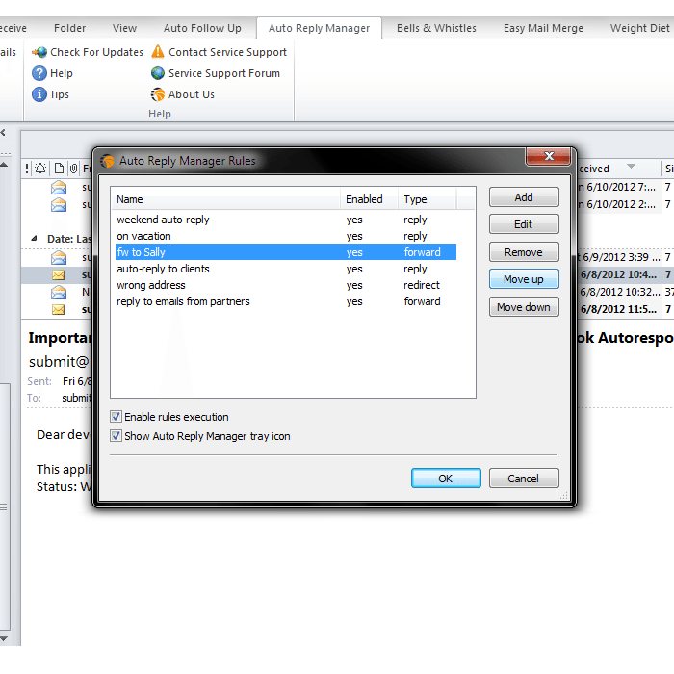
Task: Click the Auto Reply Manager Rules title icon
Action: coord(108,161)
